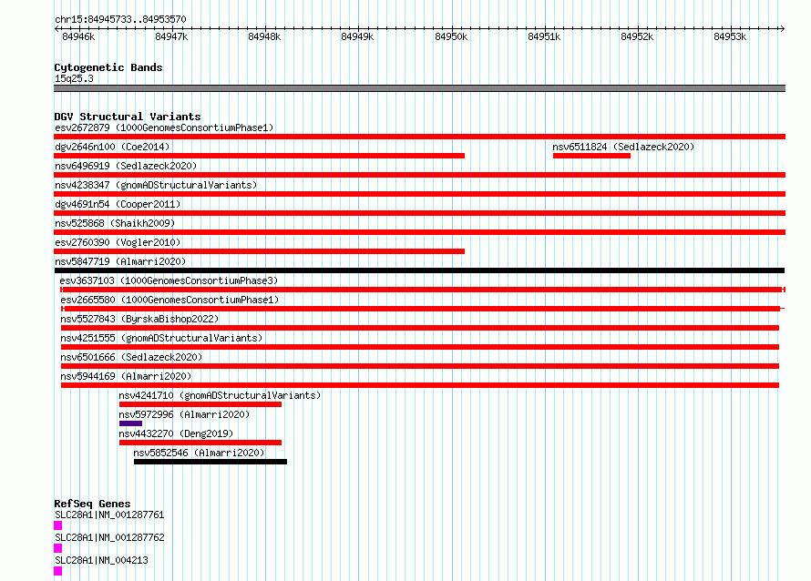Select the nsv5527843 (ByrskaBishop2022) label
This screenshot has width=811, height=581.
(x=139, y=319)
